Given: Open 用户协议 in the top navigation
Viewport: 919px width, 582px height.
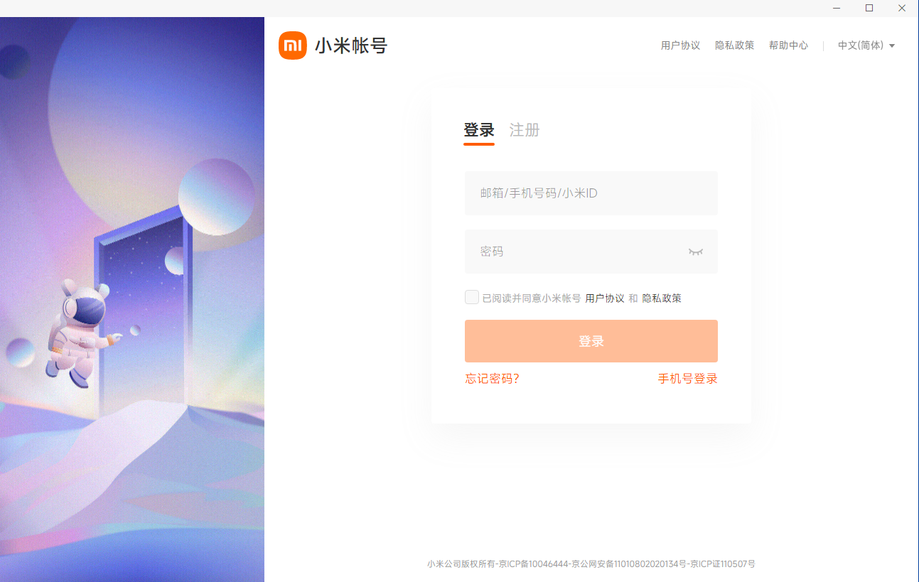Looking at the screenshot, I should pyautogui.click(x=680, y=45).
